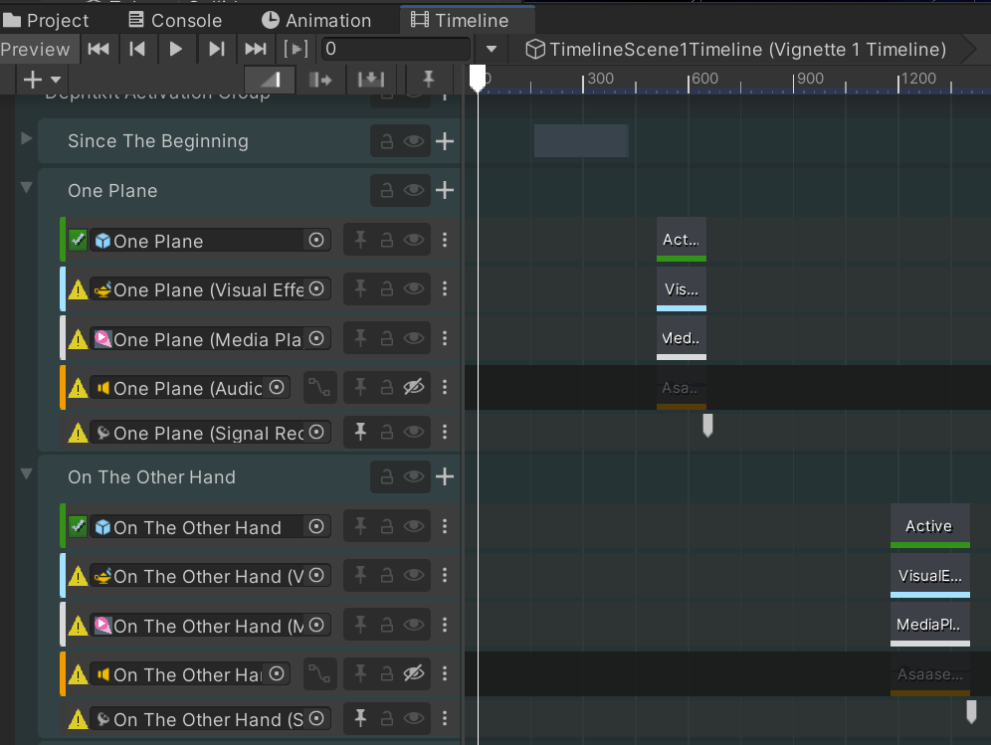This screenshot has width=991, height=745.
Task: Select the Active clip on On The Other Hand
Action: click(929, 525)
